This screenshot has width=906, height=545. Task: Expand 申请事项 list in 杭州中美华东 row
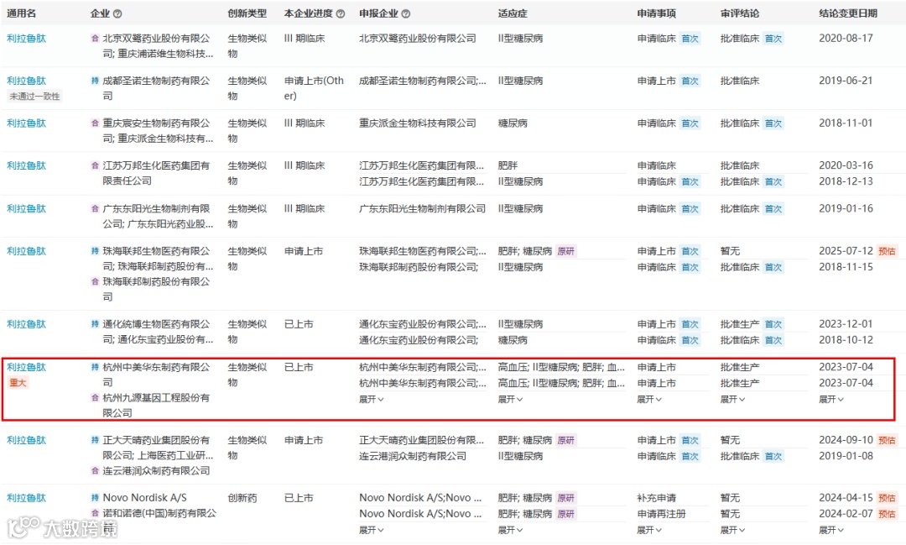649,399
